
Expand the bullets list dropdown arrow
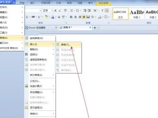pyautogui.click(x=74, y=10)
